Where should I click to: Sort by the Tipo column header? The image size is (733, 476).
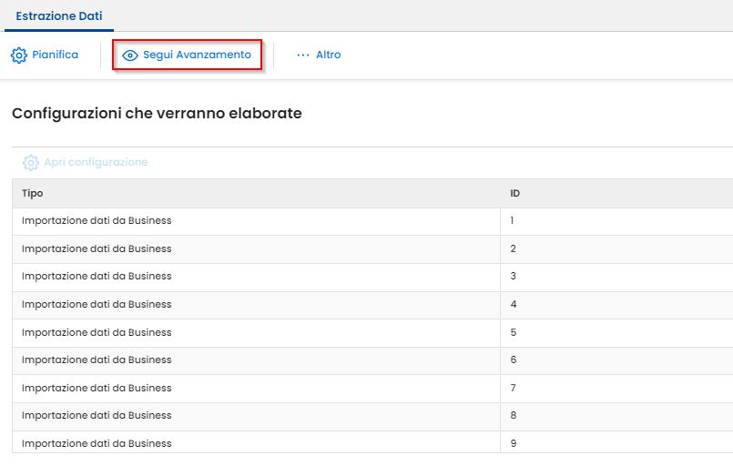point(33,193)
